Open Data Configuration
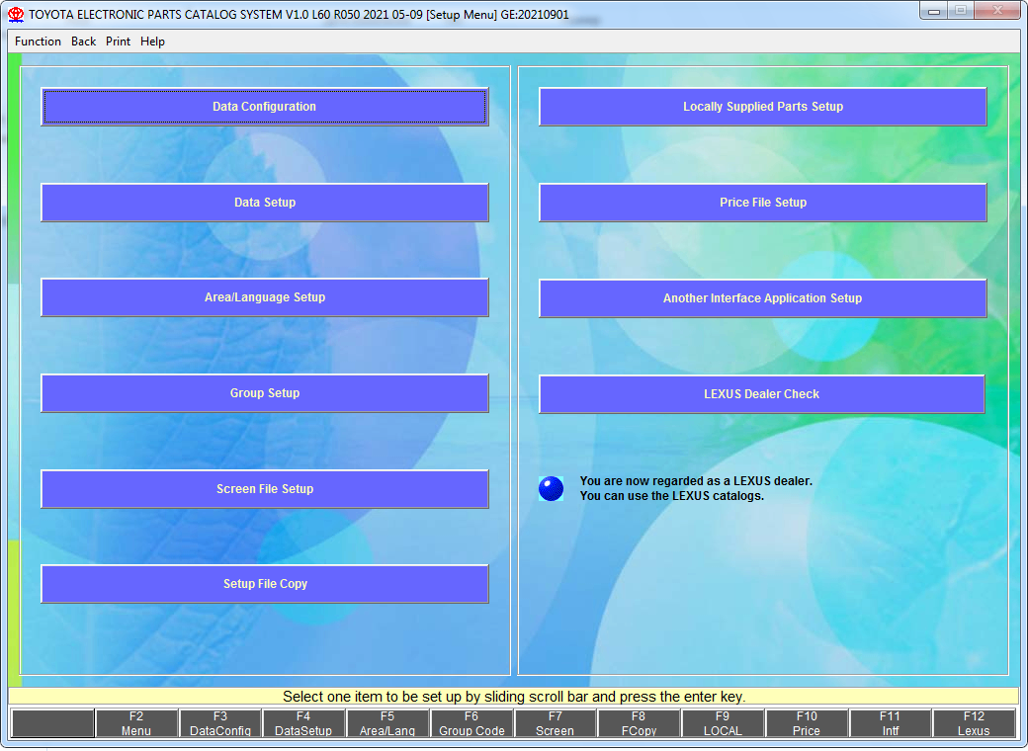The width and height of the screenshot is (1028, 751). coord(265,107)
